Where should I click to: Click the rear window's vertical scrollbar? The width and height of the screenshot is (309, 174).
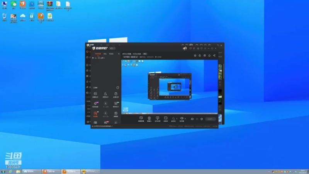point(224,71)
